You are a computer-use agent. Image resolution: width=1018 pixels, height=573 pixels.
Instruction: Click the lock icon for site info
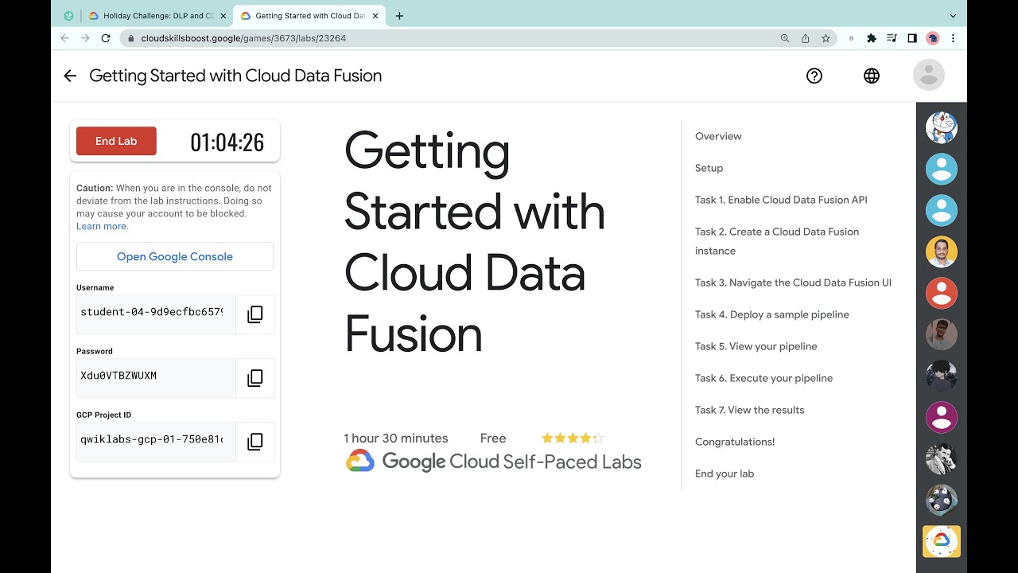coord(130,38)
